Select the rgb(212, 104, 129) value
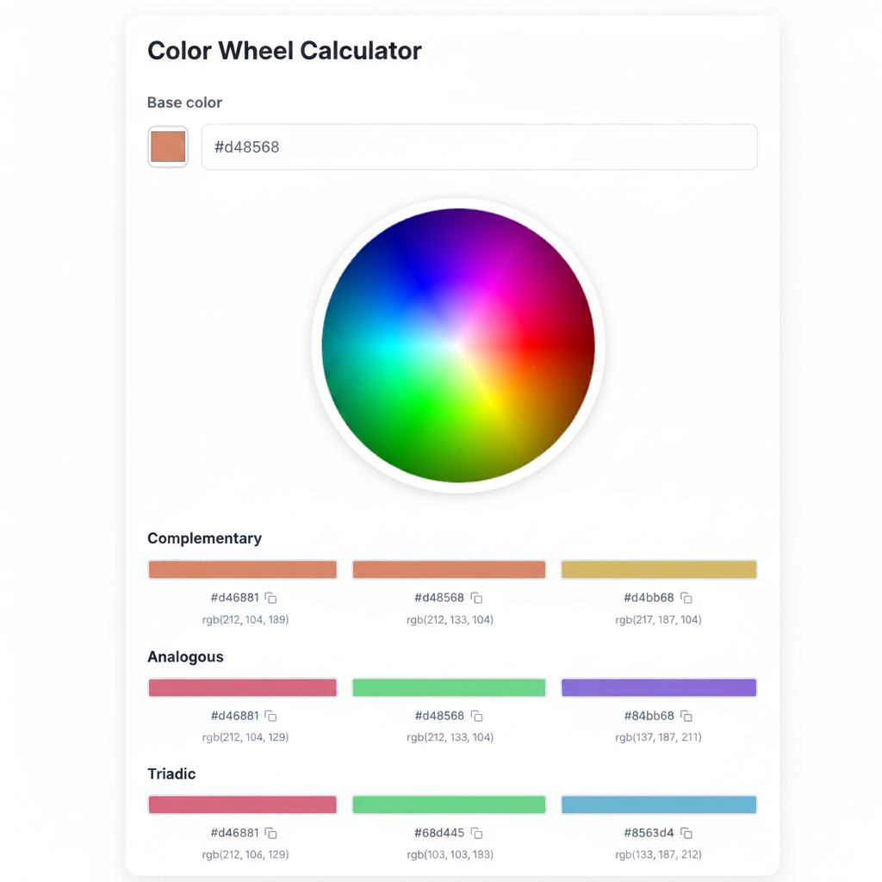This screenshot has width=882, height=882. (x=245, y=737)
